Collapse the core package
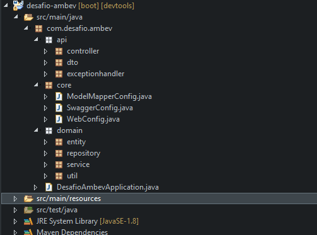This screenshot has height=235, width=317. tap(36, 84)
